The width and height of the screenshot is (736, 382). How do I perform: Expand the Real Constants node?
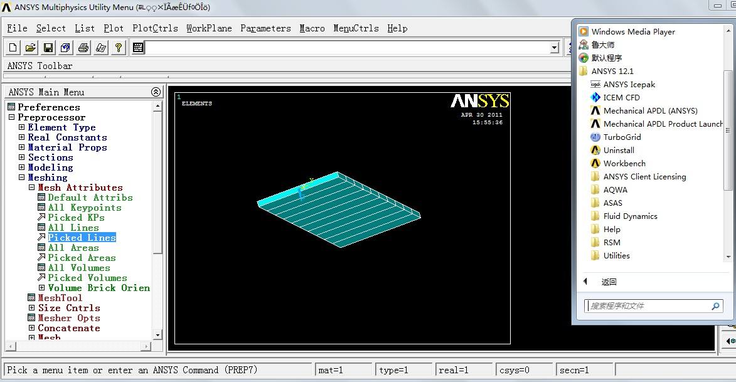coord(21,137)
